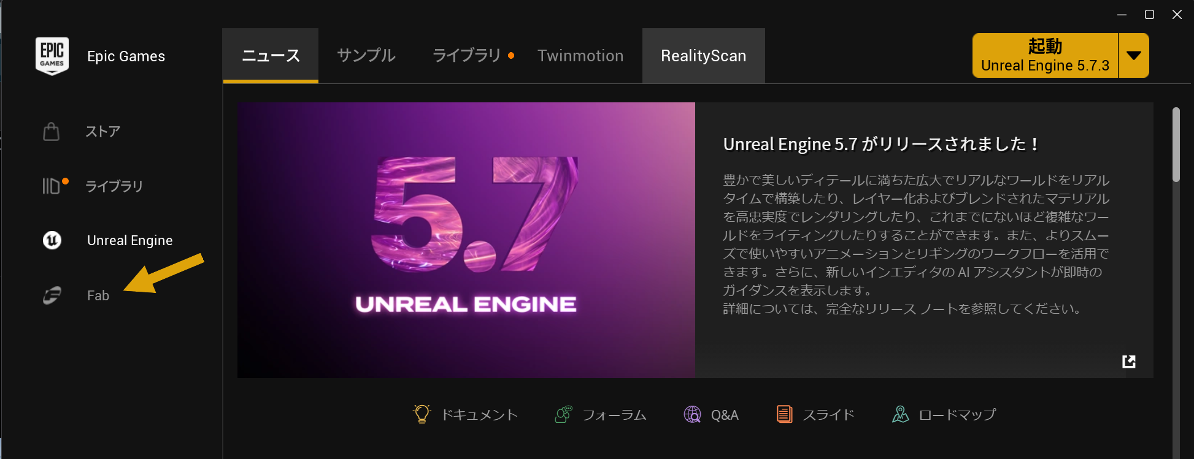Click the スライド presentation icon

[784, 415]
